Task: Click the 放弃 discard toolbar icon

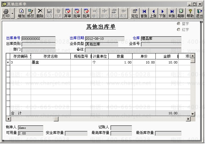Action: point(58,13)
